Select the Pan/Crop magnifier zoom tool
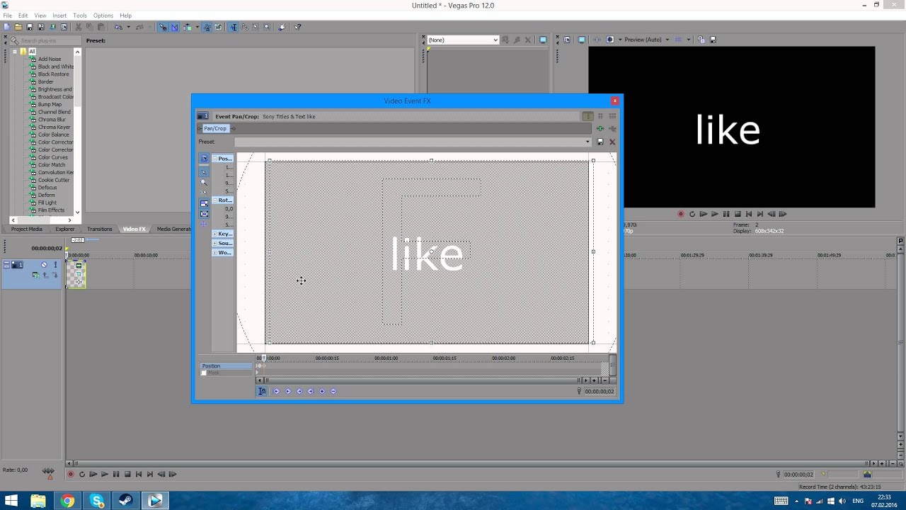The width and height of the screenshot is (906, 510). pos(204,182)
